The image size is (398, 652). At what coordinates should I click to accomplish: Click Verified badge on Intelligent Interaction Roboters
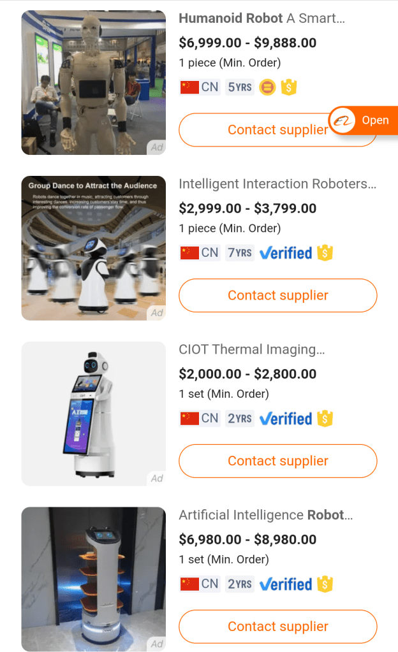(x=286, y=253)
